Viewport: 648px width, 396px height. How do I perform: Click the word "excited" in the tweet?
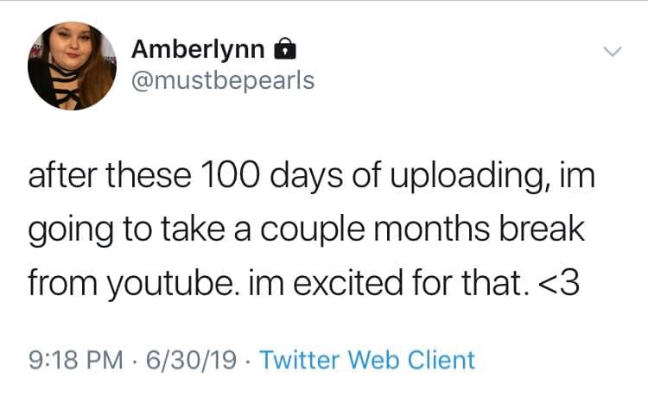(x=348, y=283)
